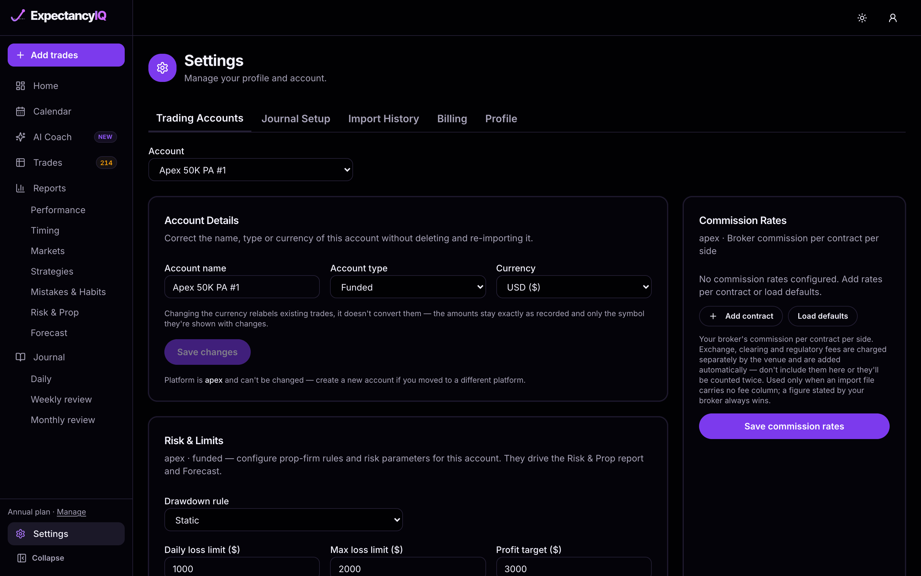Click the Manage plan link
The width and height of the screenshot is (921, 576).
(72, 512)
